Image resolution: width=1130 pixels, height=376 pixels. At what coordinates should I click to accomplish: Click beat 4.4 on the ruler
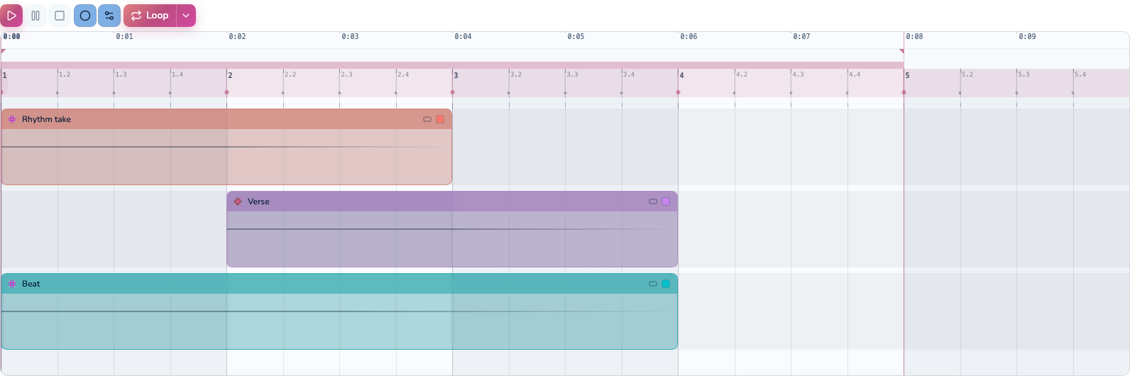855,74
